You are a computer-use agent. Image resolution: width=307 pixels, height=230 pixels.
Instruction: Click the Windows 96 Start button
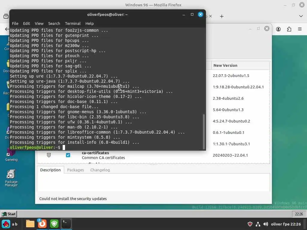coord(9,214)
